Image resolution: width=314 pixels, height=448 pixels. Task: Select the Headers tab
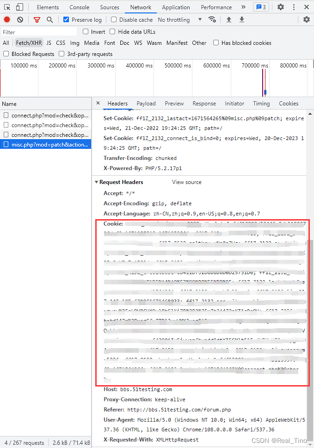117,104
